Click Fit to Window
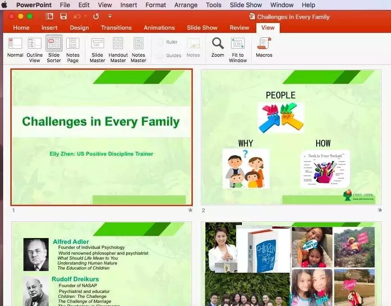The height and width of the screenshot is (306, 391). [x=238, y=50]
